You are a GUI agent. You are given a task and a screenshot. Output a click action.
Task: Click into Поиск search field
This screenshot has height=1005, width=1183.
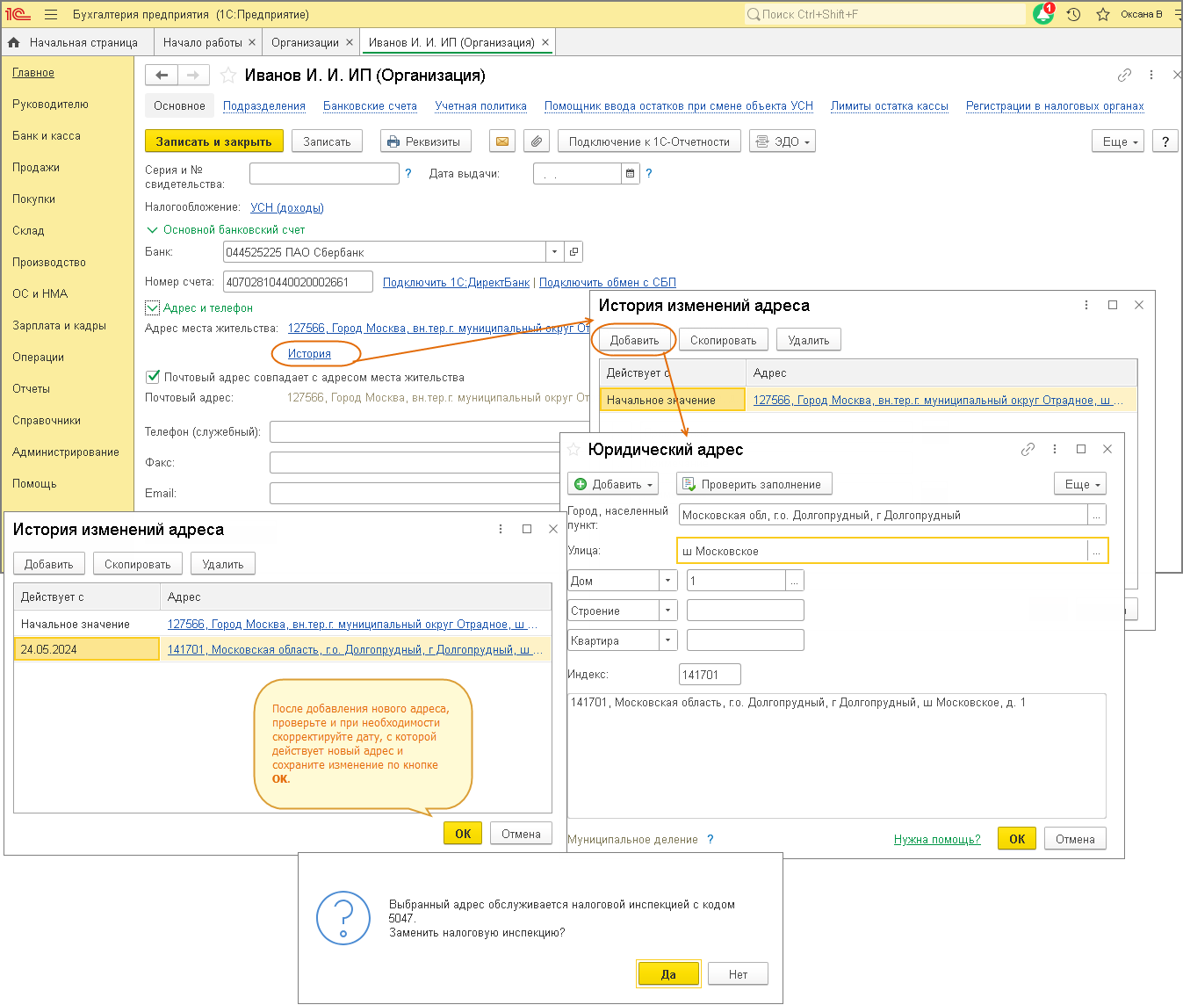(x=884, y=14)
